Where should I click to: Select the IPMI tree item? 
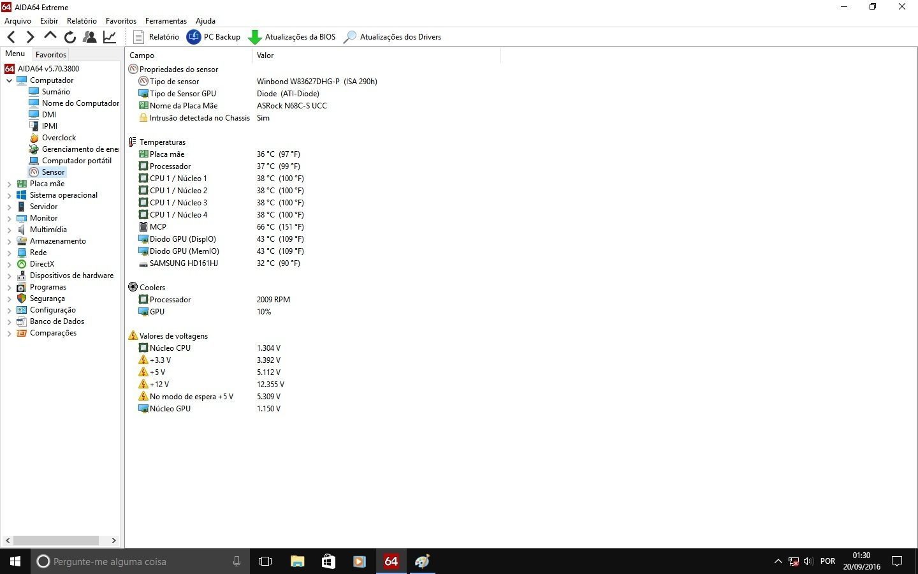50,126
